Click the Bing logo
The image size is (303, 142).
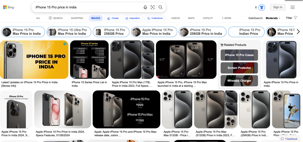coord(8,7)
